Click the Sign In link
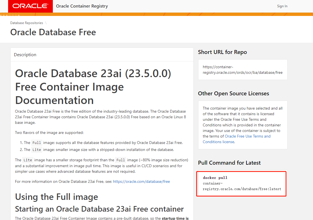This screenshot has height=220, width=313. tap(282, 6)
